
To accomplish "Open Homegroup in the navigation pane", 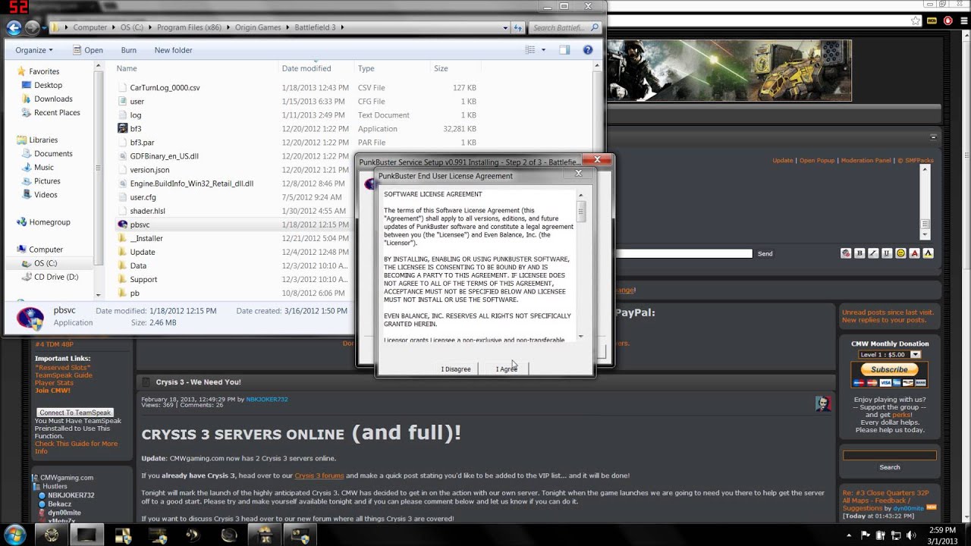I will pos(49,222).
